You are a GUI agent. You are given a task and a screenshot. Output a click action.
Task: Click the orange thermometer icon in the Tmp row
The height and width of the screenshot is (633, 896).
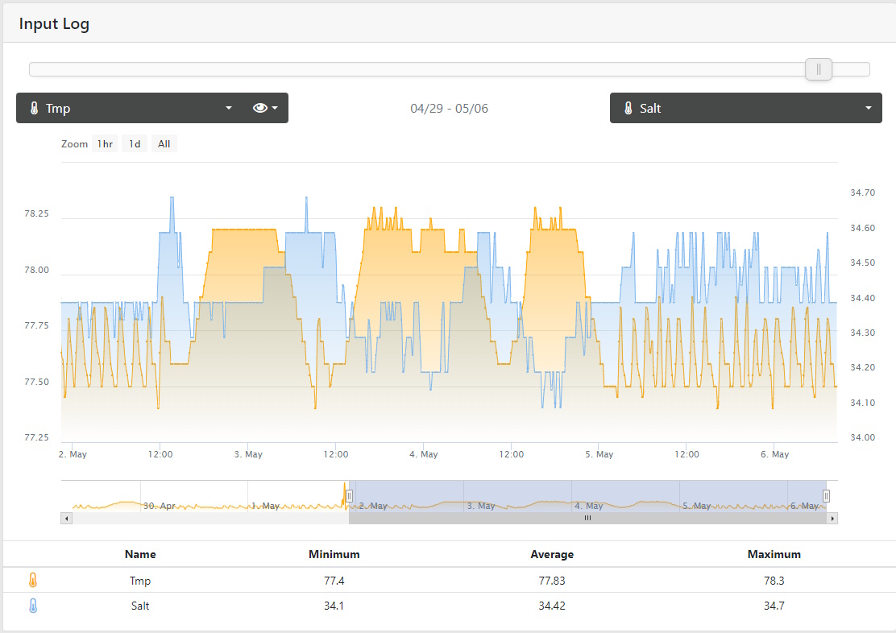33,580
